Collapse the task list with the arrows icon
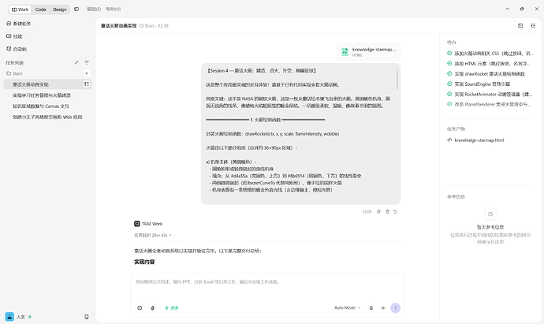This screenshot has height=324, width=544. click(76, 63)
